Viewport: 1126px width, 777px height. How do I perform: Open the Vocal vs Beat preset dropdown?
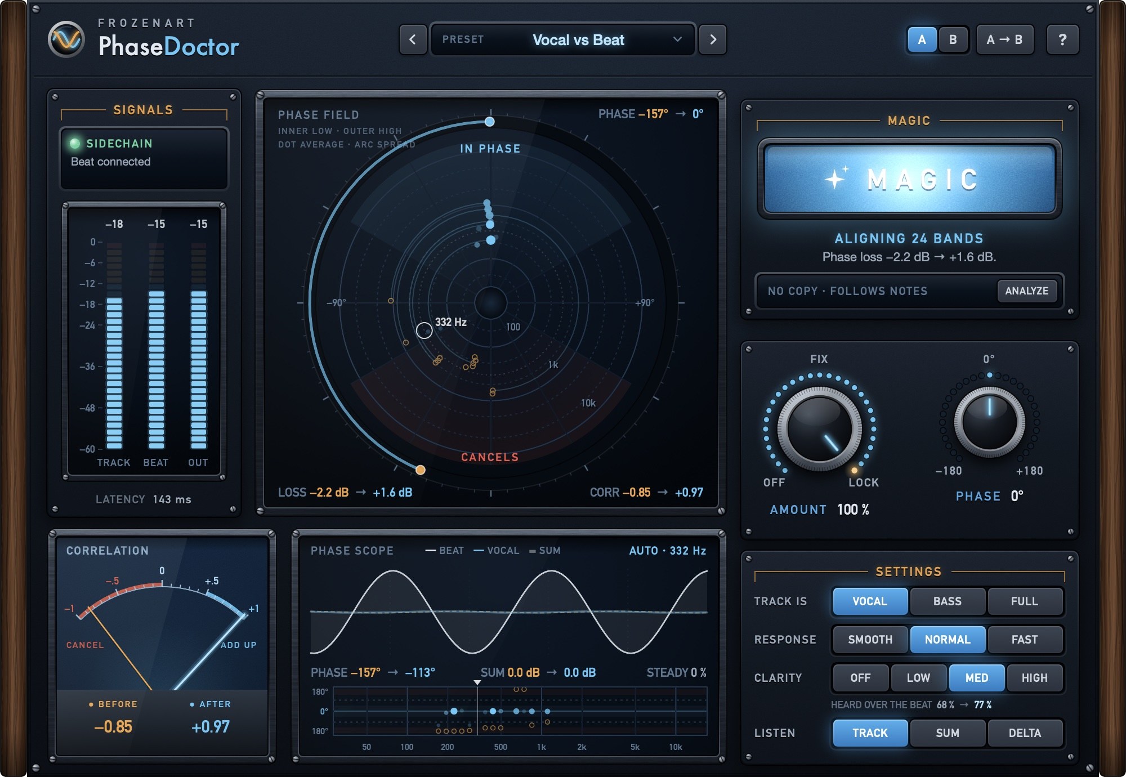[x=562, y=39]
